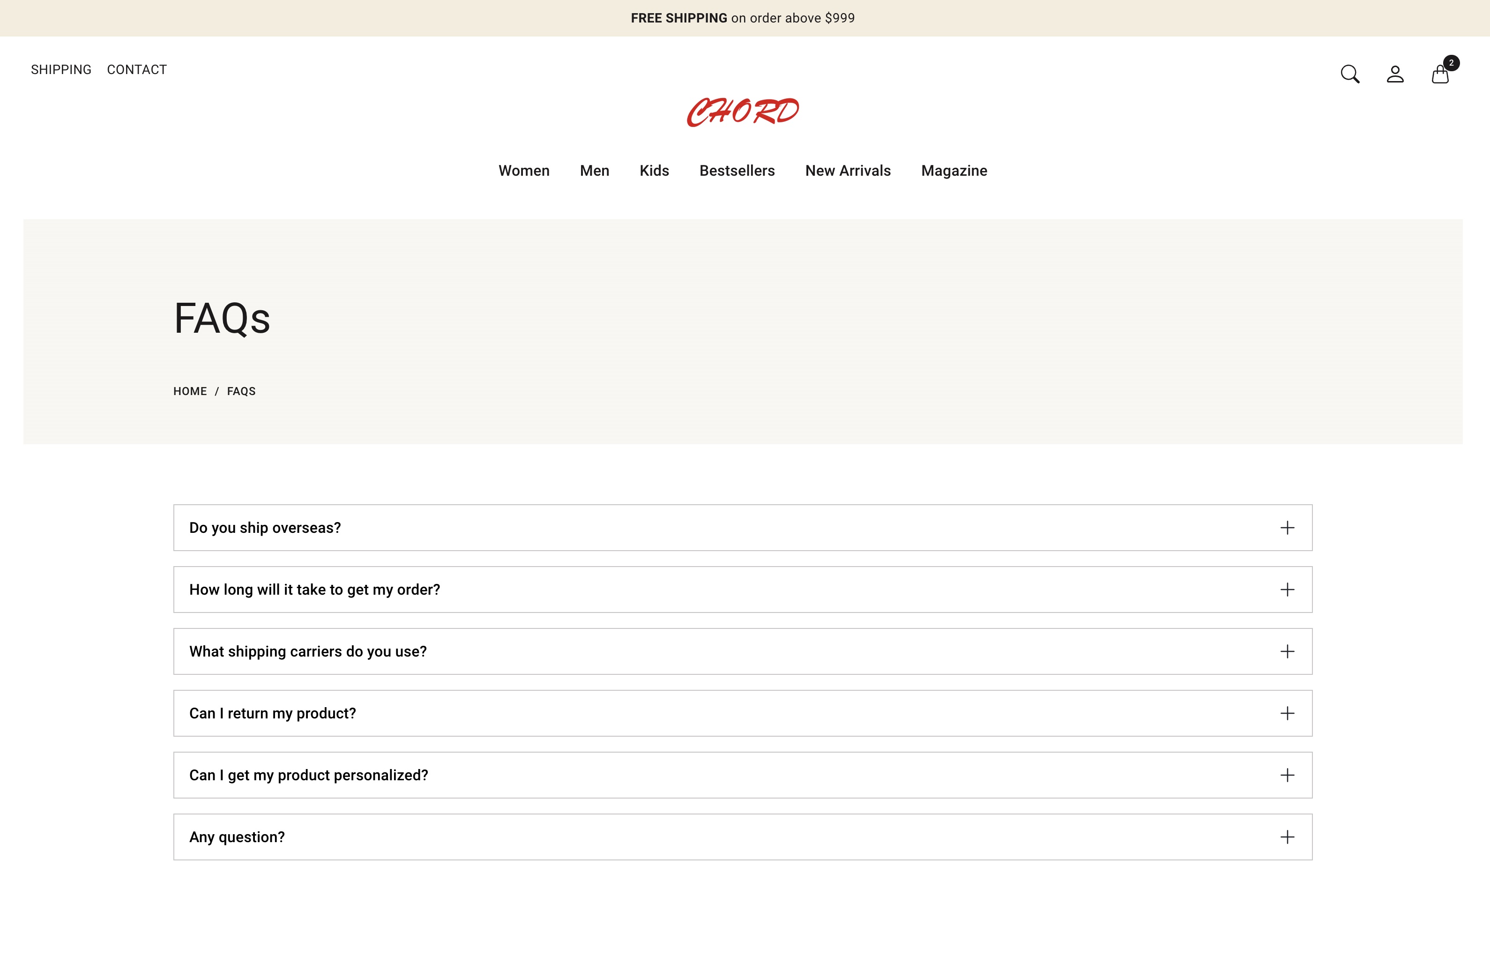Click the FAQS breadcrumb
Viewport: 1490px width, 971px height.
tap(241, 391)
